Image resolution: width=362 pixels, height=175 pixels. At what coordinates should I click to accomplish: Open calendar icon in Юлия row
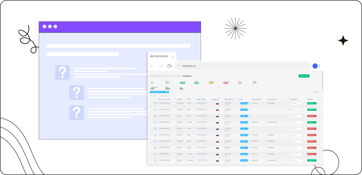pyautogui.click(x=155, y=110)
